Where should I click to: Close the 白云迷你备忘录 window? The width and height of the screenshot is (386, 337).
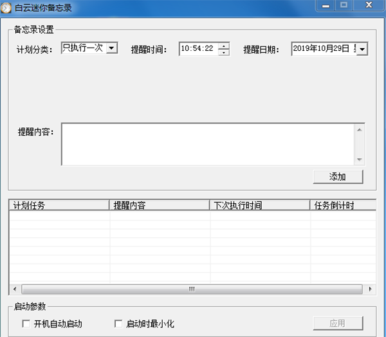pos(369,5)
